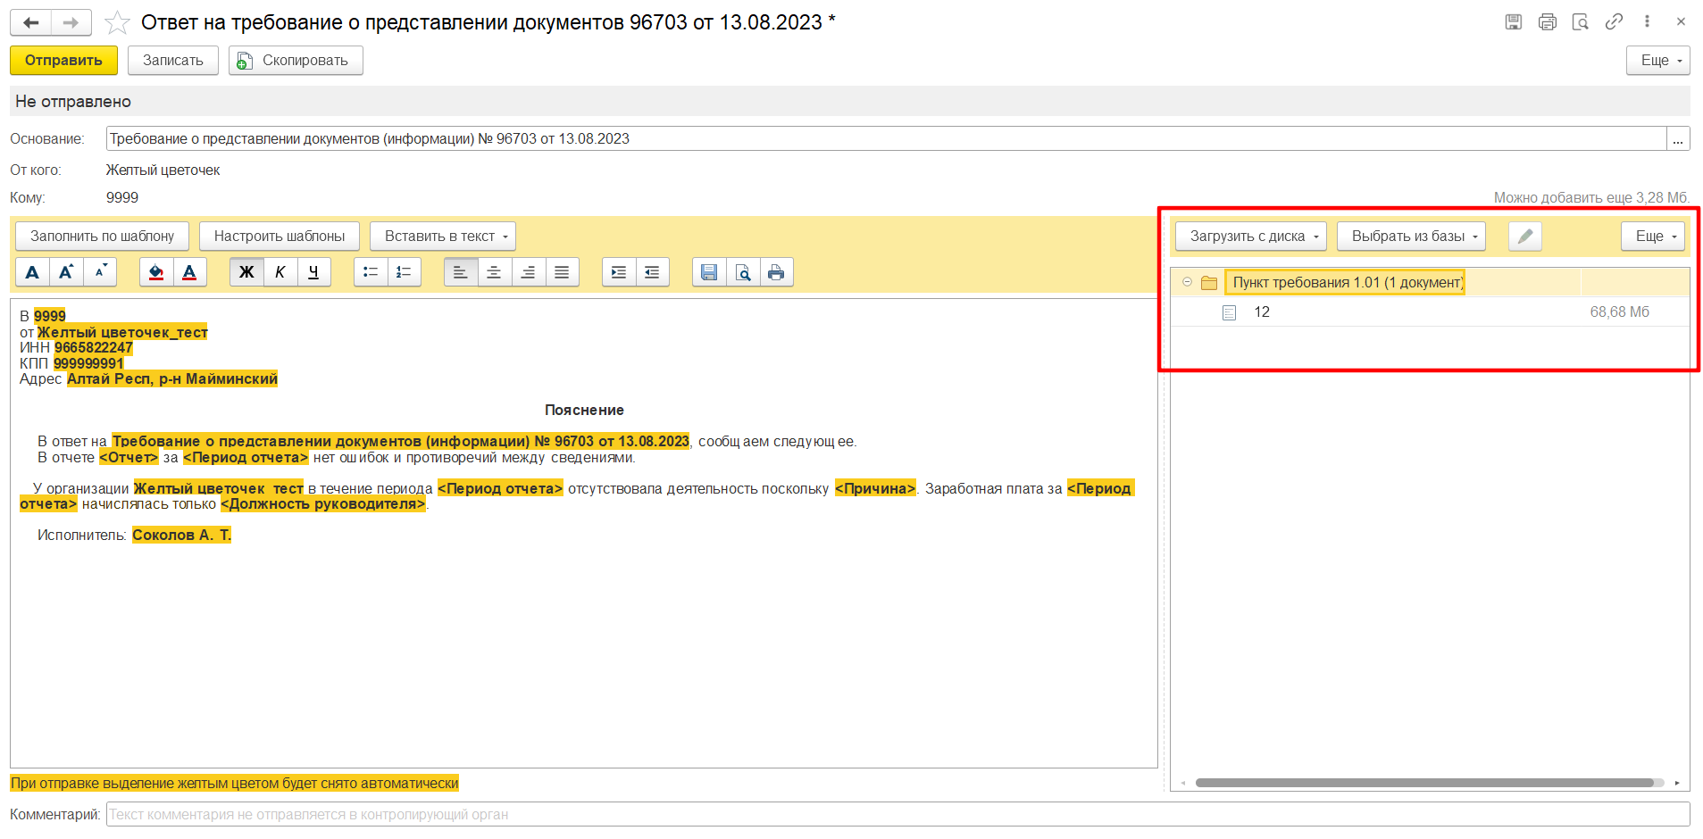Print the text with the editor printer icon

(x=776, y=272)
